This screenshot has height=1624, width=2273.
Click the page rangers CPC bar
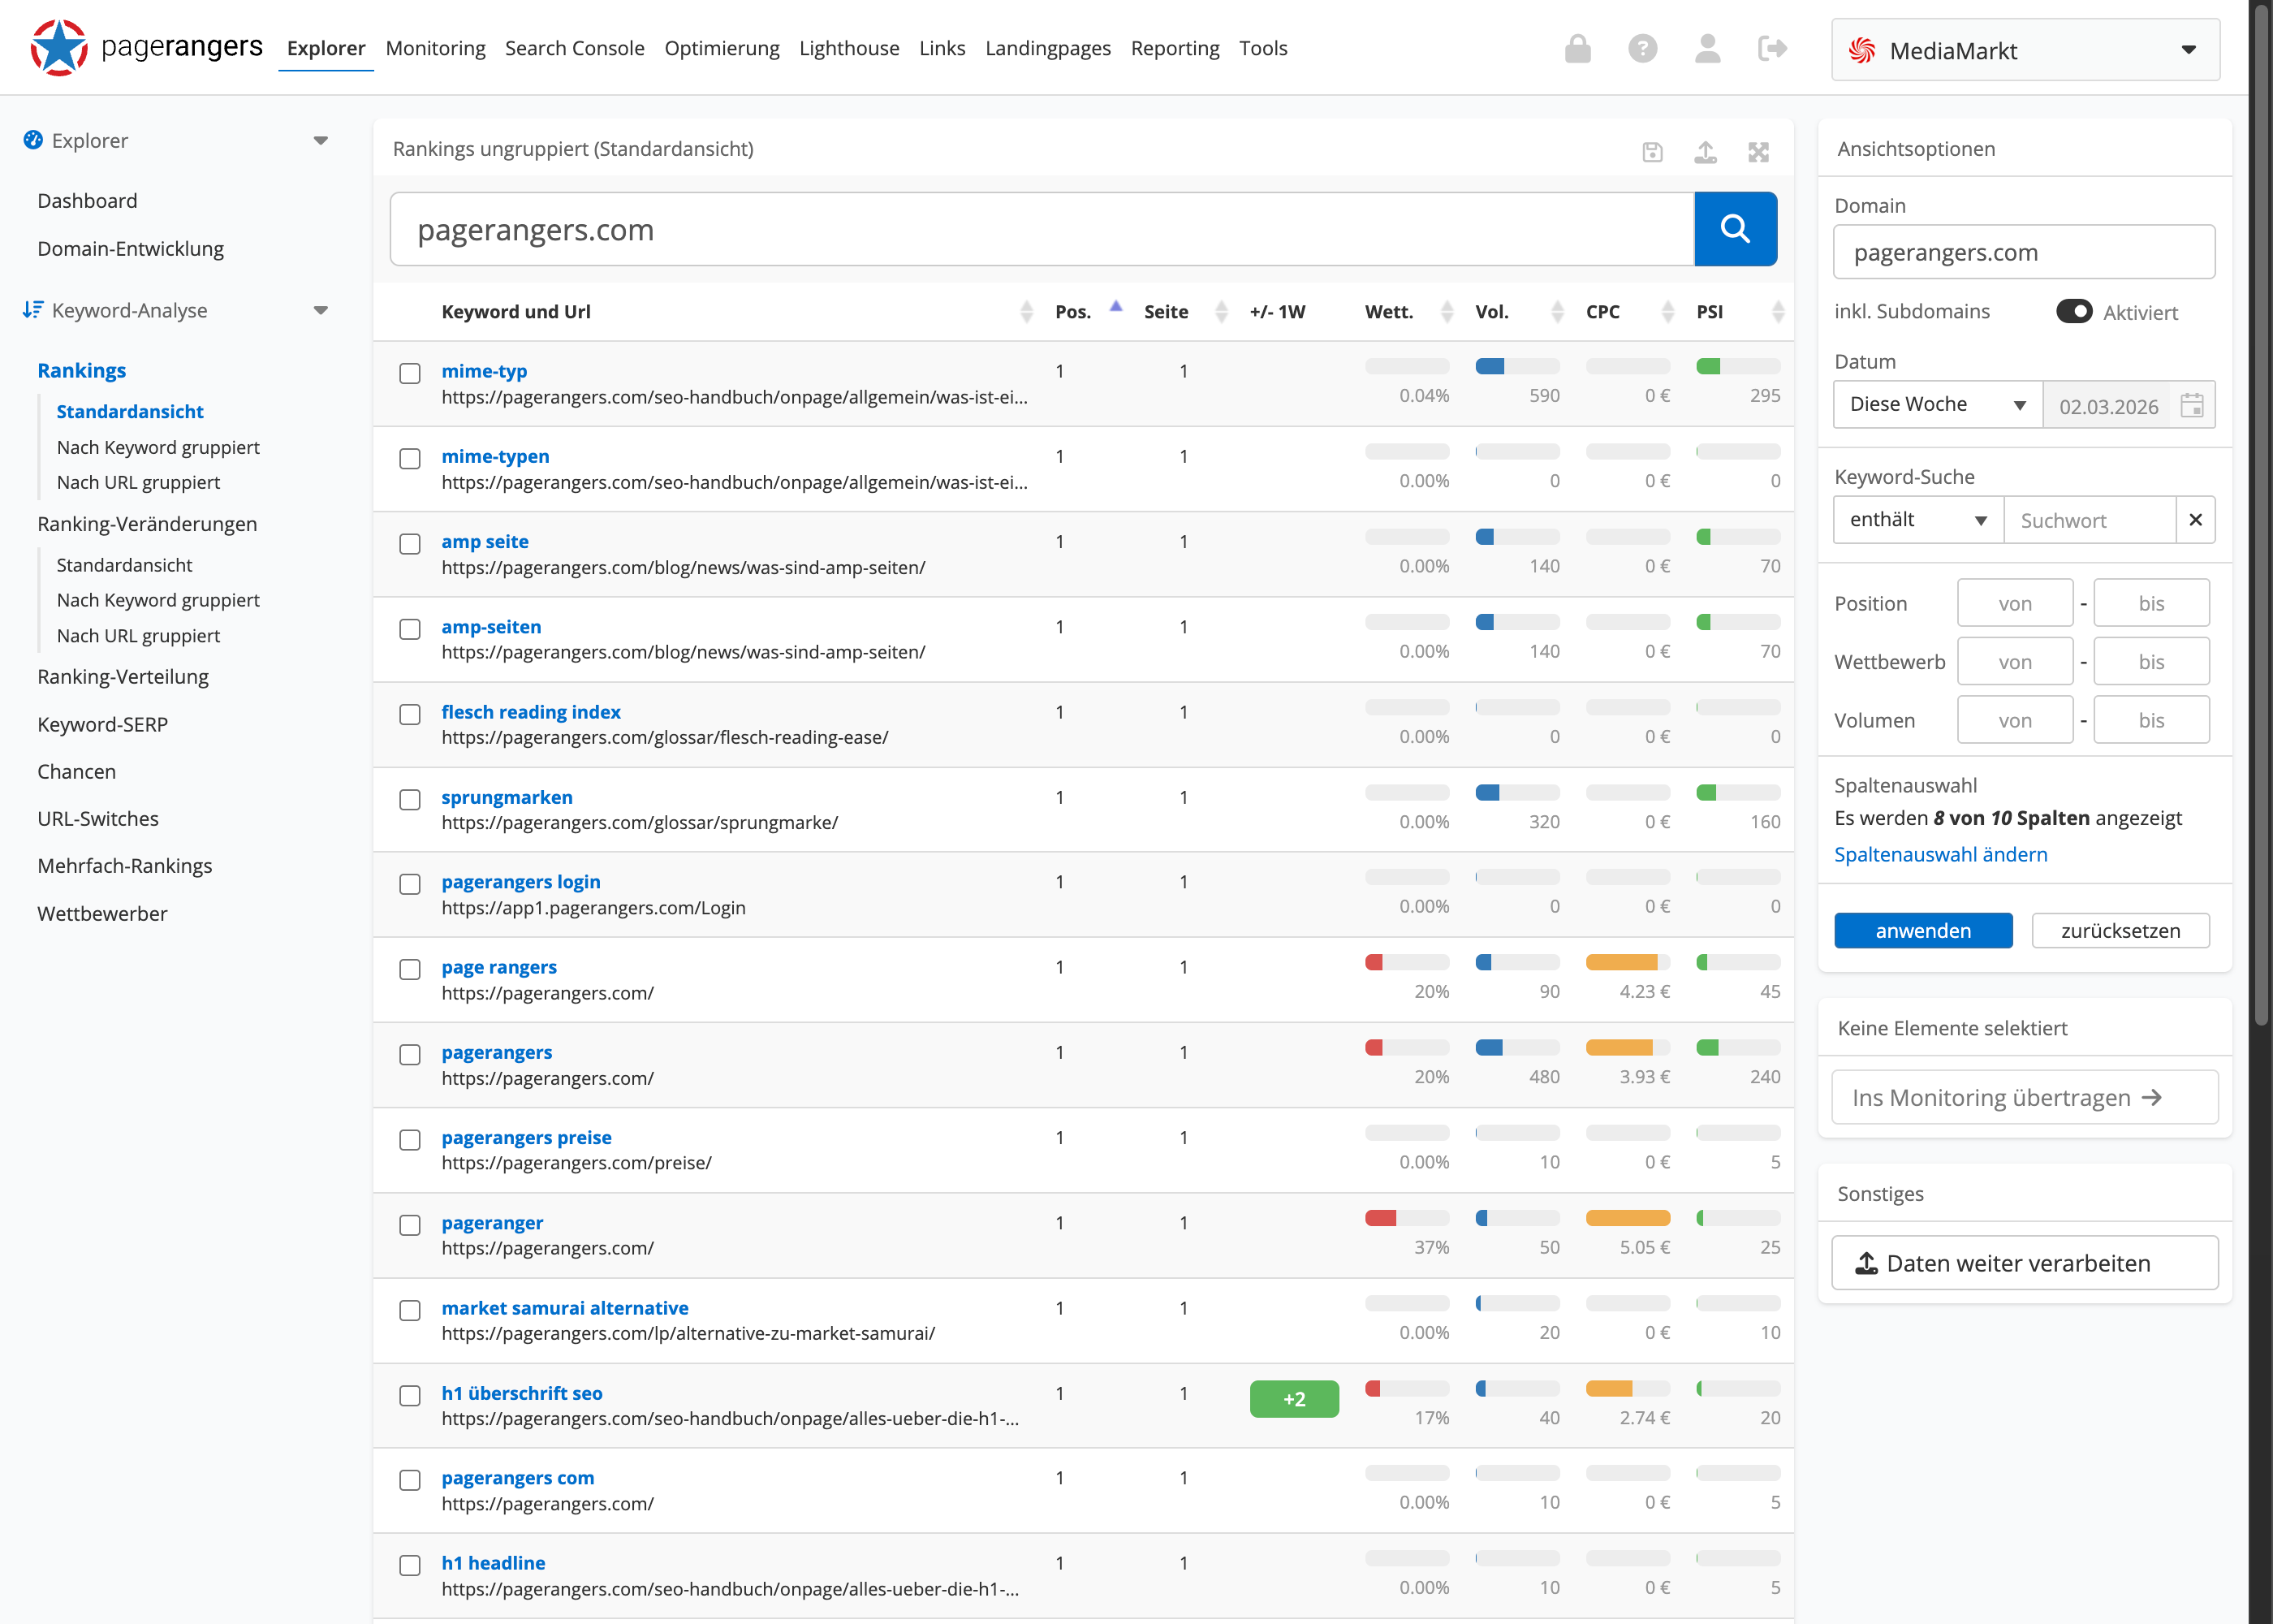click(1628, 962)
